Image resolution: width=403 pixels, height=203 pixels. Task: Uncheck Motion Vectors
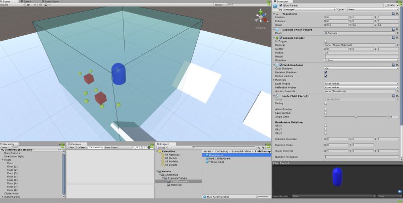click(326, 76)
